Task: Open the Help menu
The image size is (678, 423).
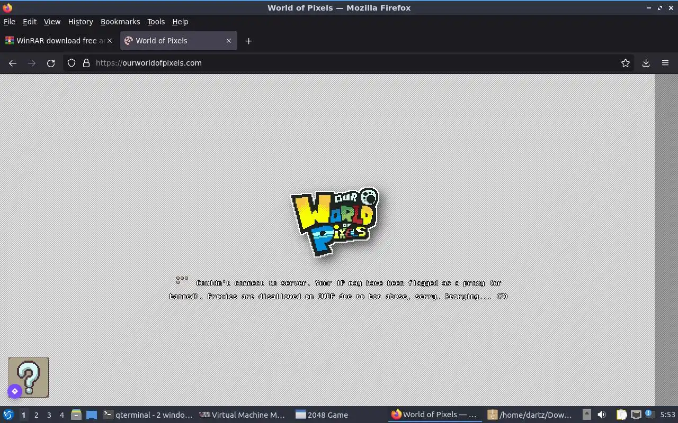Action: pyautogui.click(x=180, y=22)
